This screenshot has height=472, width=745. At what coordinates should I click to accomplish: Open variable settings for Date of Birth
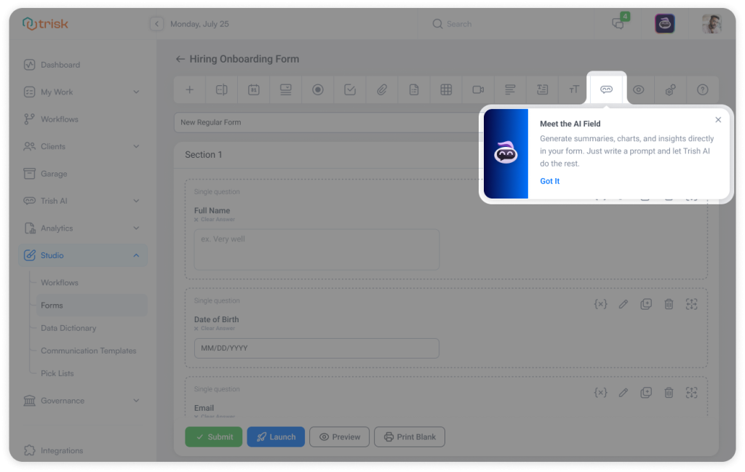click(x=600, y=304)
